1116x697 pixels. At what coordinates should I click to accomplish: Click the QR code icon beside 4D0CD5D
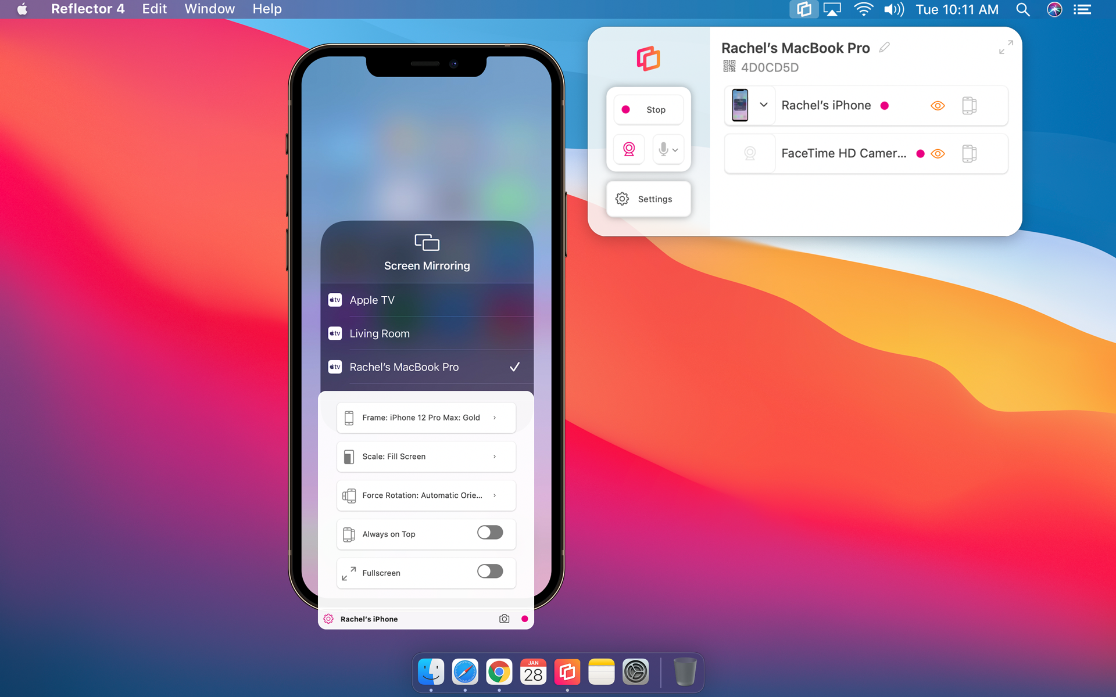(x=729, y=67)
